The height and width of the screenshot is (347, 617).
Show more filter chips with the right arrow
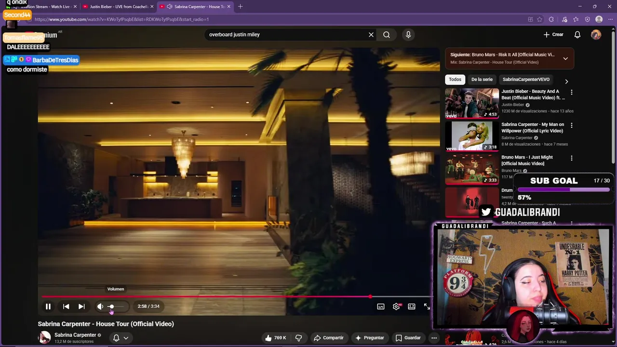pyautogui.click(x=566, y=81)
